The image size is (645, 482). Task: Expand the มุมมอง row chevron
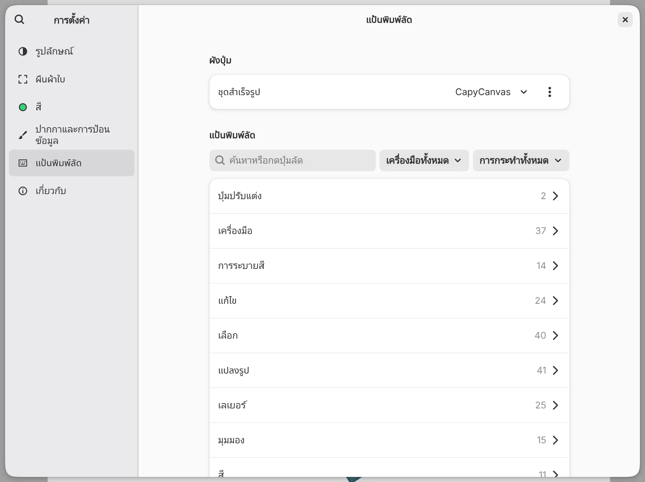tap(555, 440)
